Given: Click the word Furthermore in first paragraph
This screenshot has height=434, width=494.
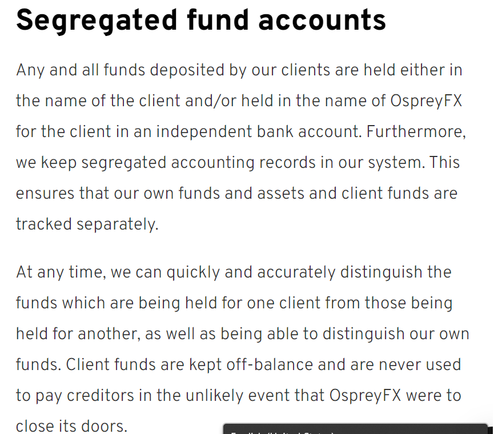Looking at the screenshot, I should [x=416, y=132].
